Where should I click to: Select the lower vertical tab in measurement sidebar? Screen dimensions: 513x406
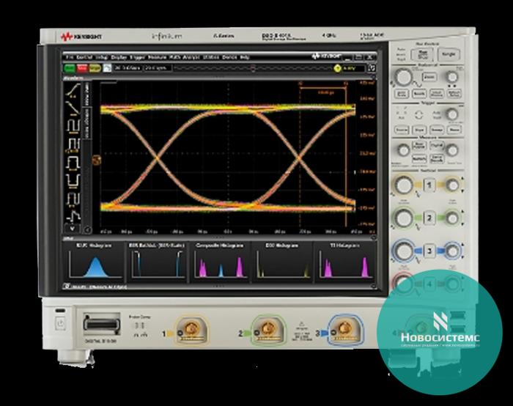(87, 122)
